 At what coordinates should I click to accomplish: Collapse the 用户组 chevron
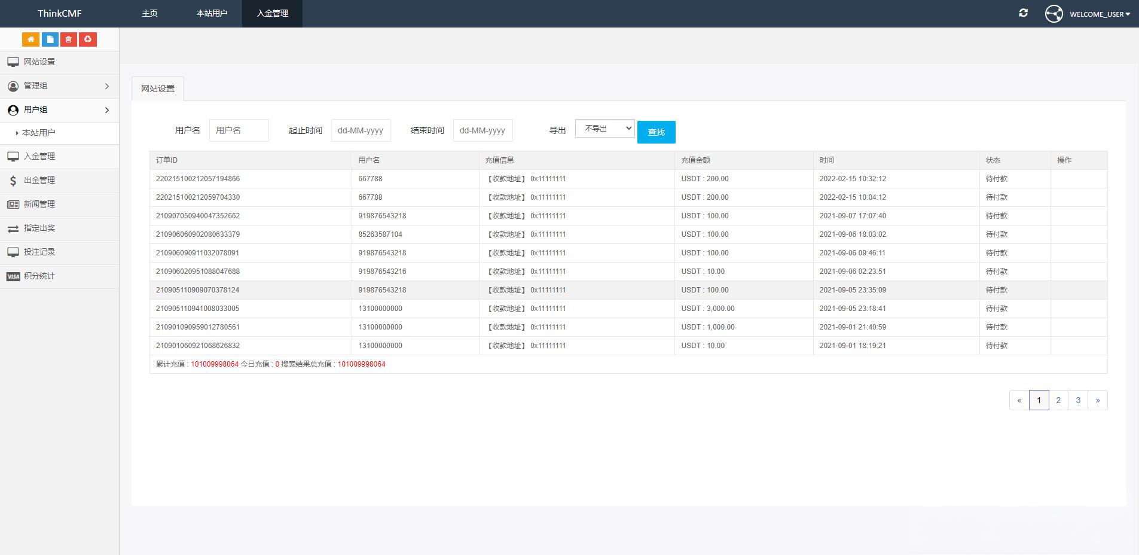(107, 110)
